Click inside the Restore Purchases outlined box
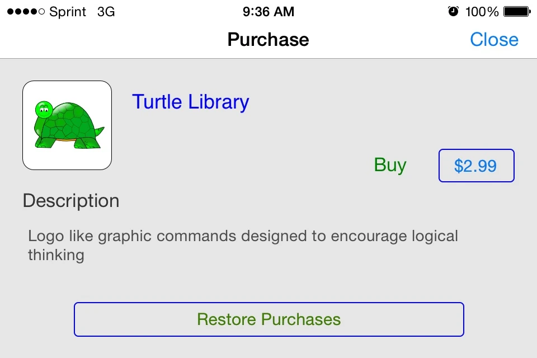This screenshot has width=537, height=358. click(x=268, y=319)
